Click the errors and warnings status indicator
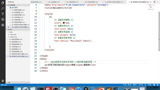Viewport: 160px width, 90px height. 4,85
